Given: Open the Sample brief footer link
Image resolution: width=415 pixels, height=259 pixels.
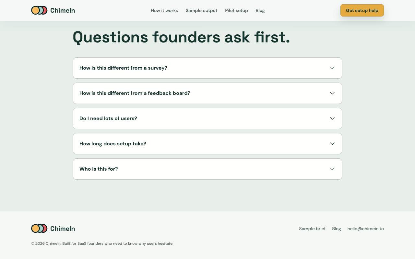Looking at the screenshot, I should pos(312,229).
